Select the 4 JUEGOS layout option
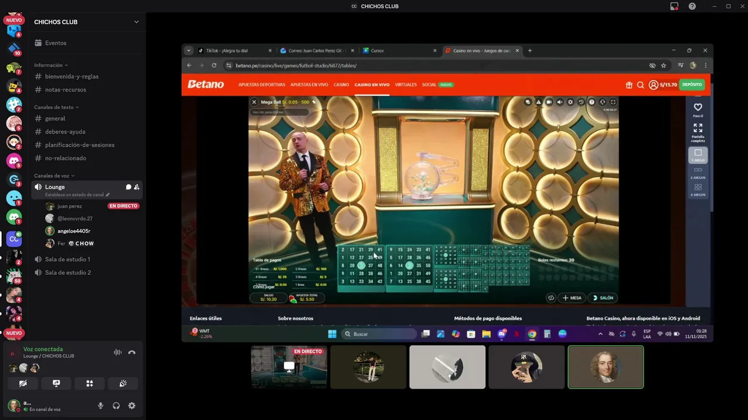The image size is (748, 420). (698, 190)
